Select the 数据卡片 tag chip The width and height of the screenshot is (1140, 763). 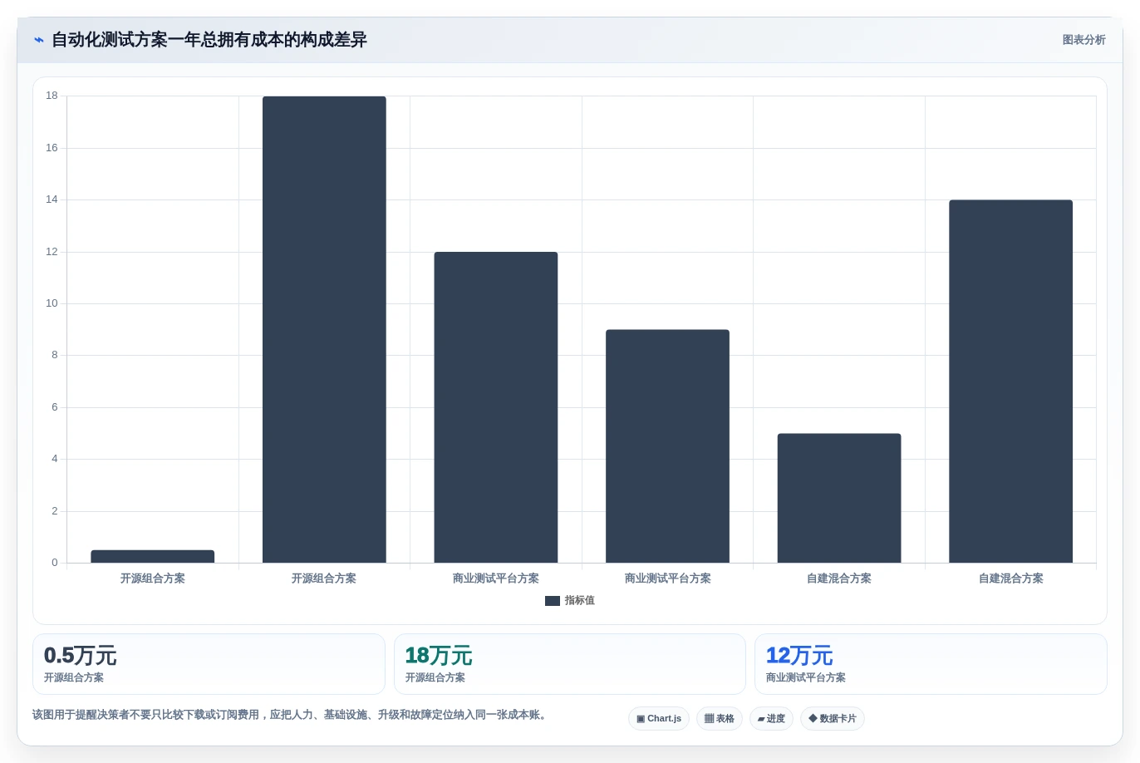(x=833, y=719)
